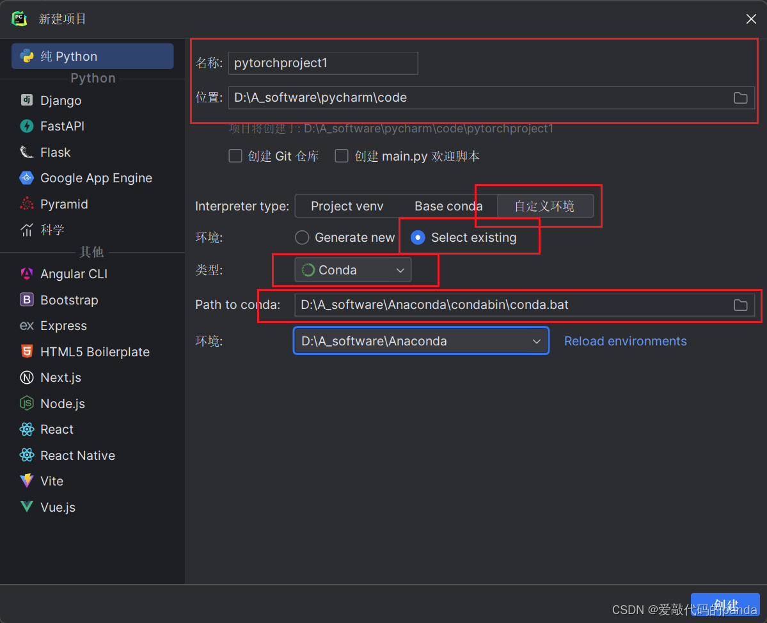Click the Django icon in project list

coord(27,100)
